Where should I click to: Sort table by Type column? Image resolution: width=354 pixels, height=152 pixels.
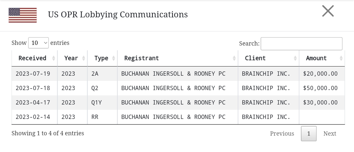pos(103,58)
